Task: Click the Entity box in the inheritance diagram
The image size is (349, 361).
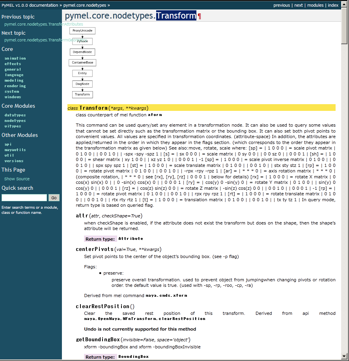Action: [x=82, y=73]
